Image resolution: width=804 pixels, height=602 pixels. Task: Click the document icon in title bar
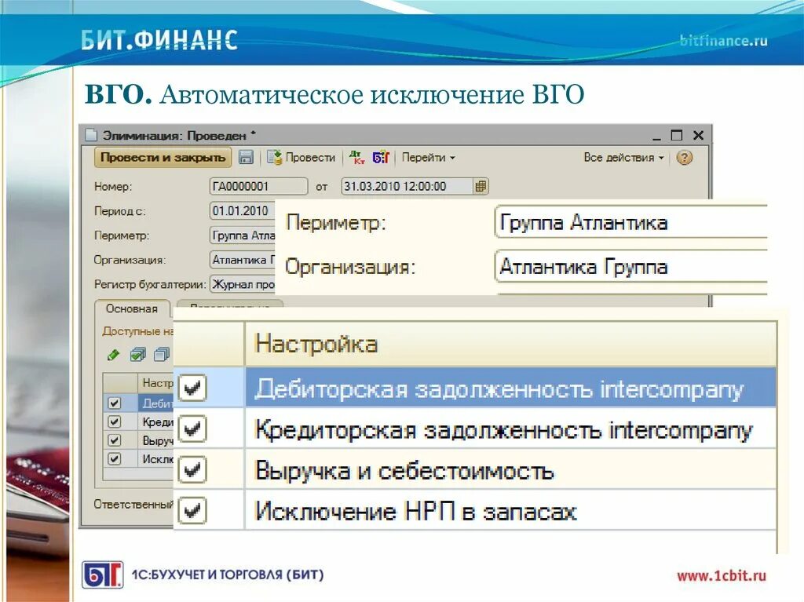pos(91,135)
